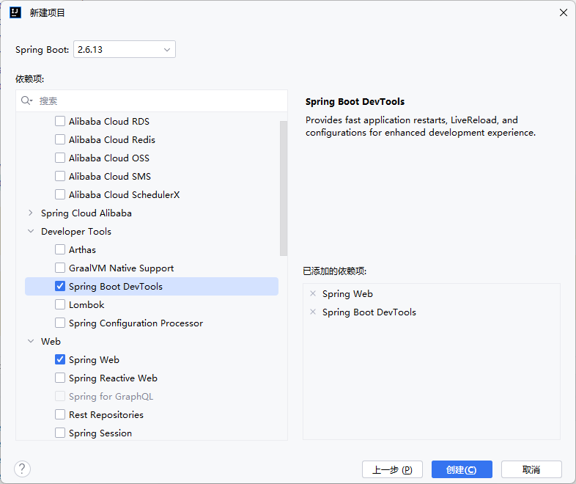Uncheck Spring Boot DevTools checkbox
This screenshot has width=576, height=484.
(x=60, y=286)
